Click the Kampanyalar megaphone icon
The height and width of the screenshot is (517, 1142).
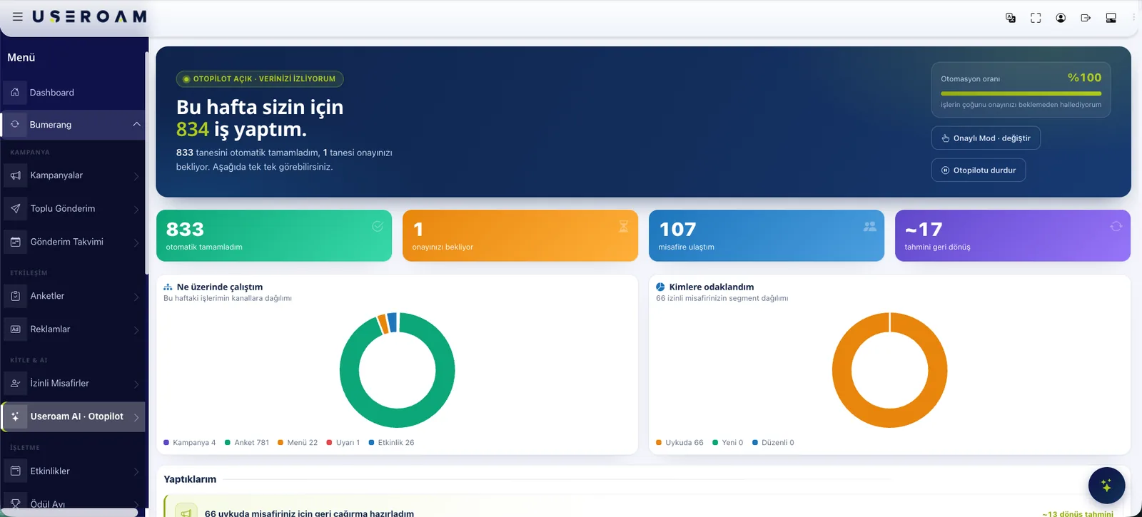click(x=16, y=175)
